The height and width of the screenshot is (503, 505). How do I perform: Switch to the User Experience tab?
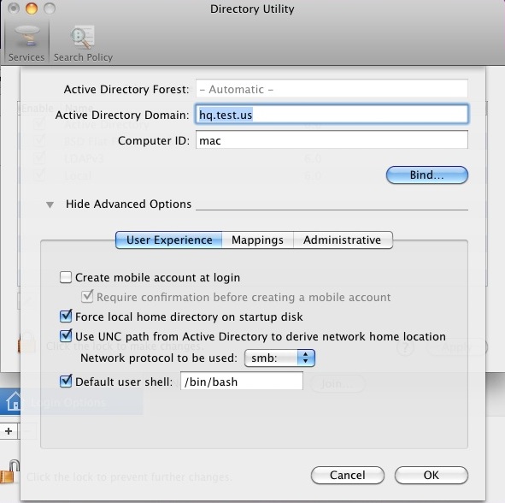(x=169, y=240)
